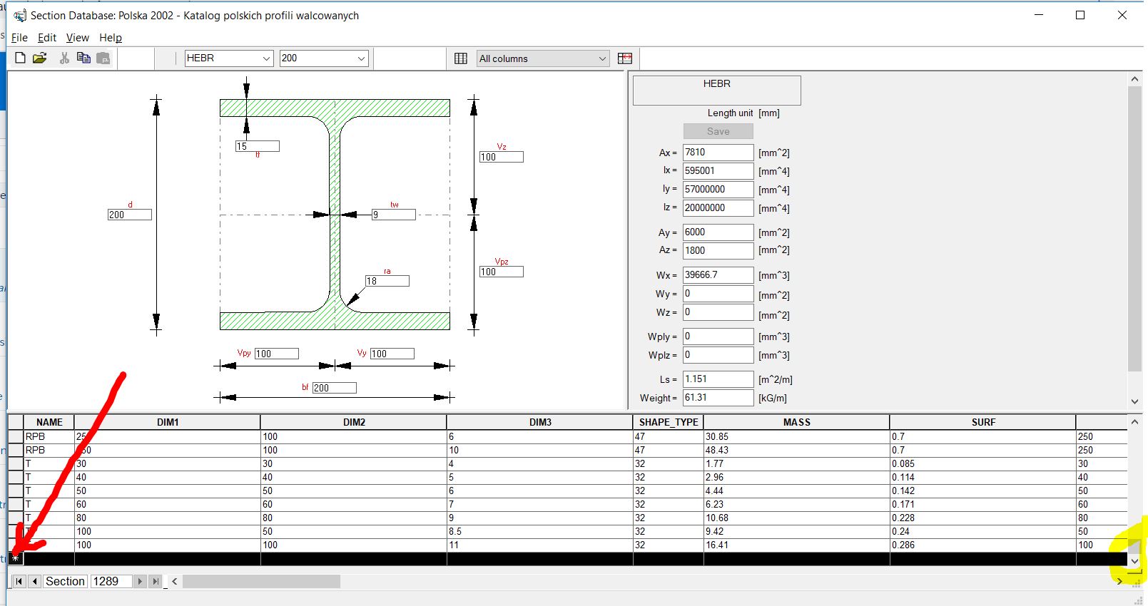This screenshot has width=1148, height=606.
Task: Copy selection using the copy icon
Action: [x=83, y=58]
